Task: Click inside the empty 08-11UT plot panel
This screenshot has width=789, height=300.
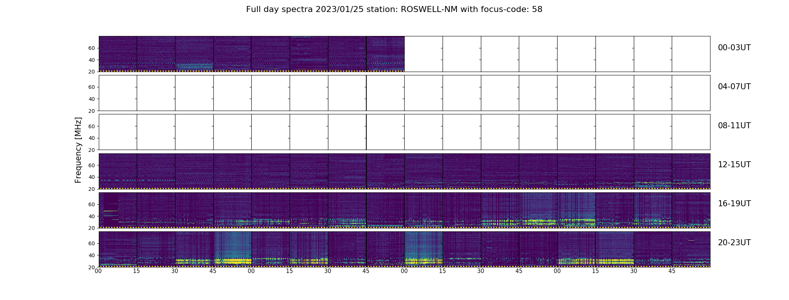Action: pos(404,132)
